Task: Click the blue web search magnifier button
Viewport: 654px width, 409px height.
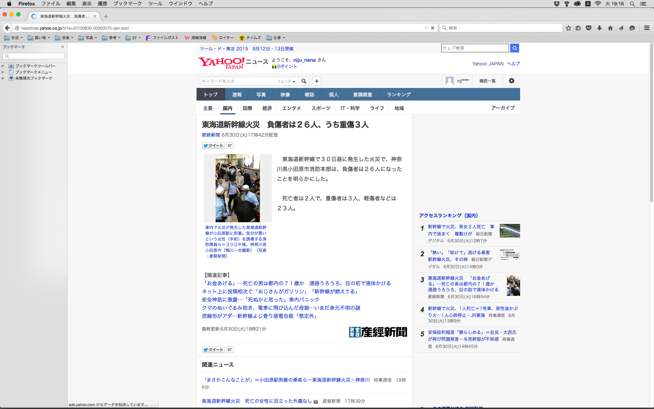Action: click(515, 48)
